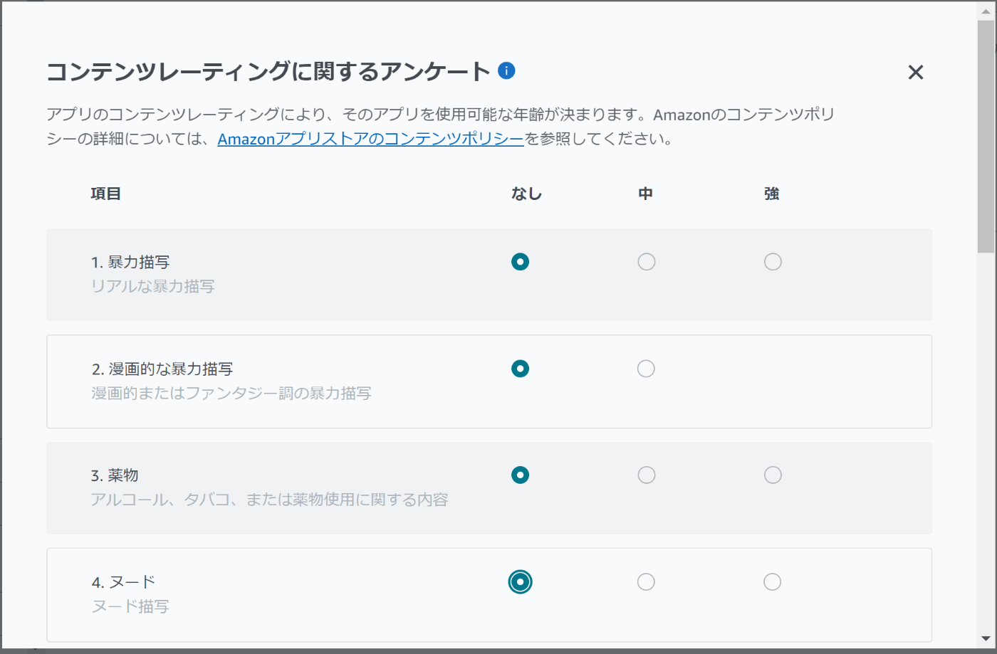Click the scrollbar up arrow
Viewport: 997px width, 654px height.
pyautogui.click(x=986, y=11)
